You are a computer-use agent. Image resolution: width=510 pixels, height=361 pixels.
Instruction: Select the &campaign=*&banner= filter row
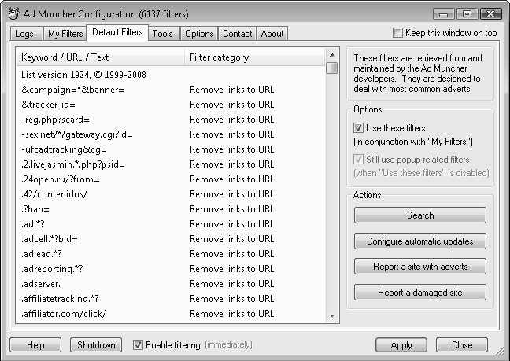pos(171,90)
